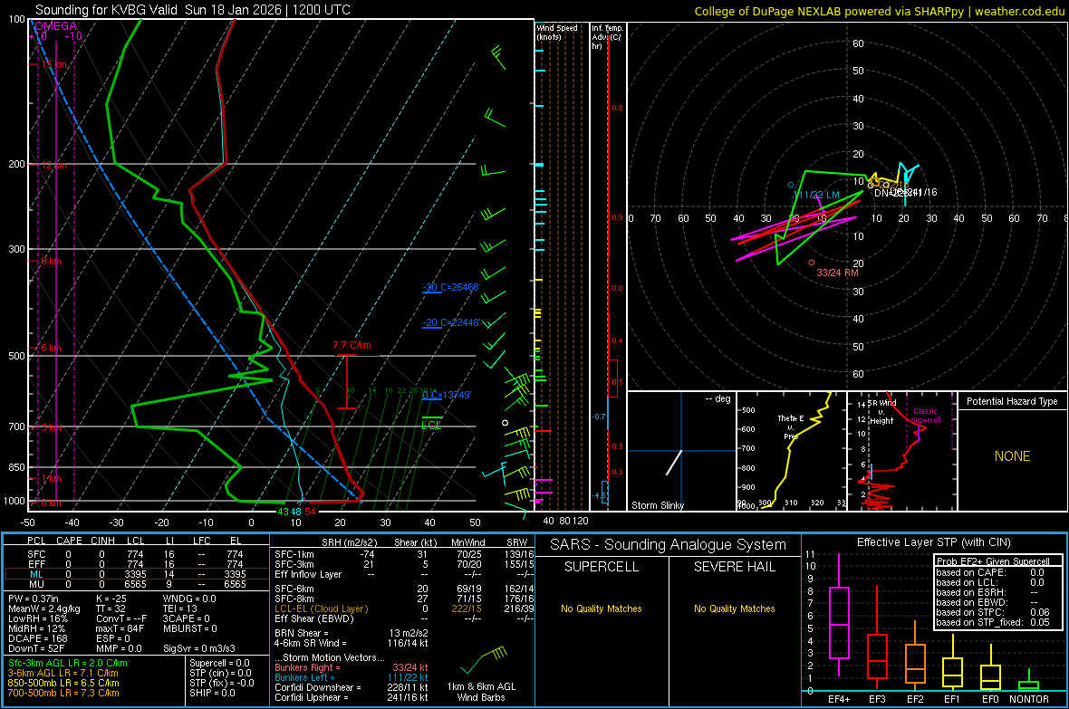Select the SFC parcel row

point(135,554)
